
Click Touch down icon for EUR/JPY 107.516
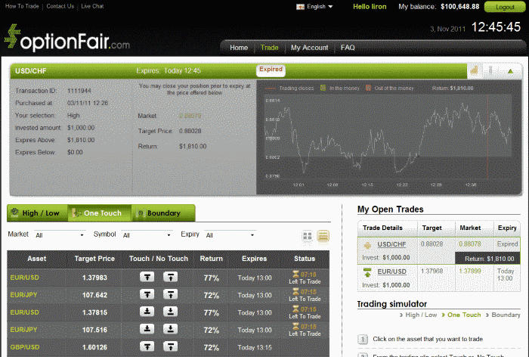pos(147,329)
